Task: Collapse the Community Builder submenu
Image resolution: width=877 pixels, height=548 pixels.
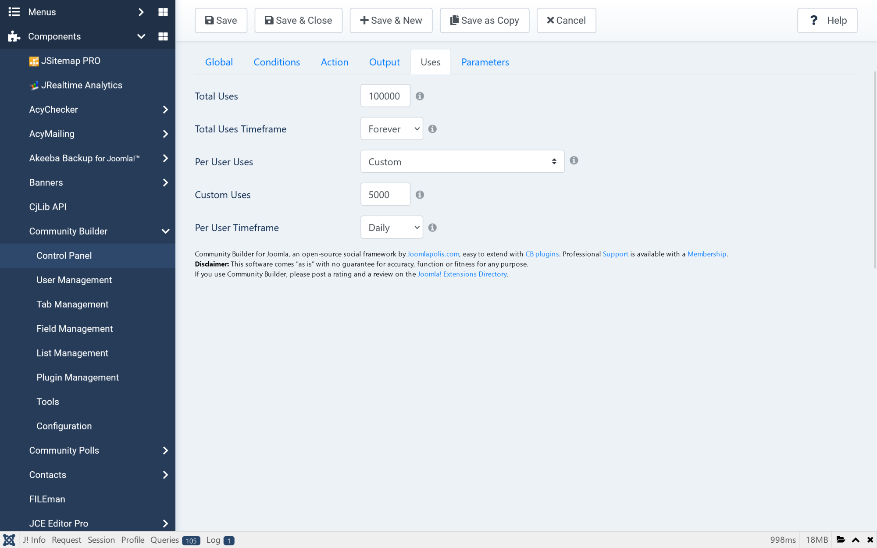Action: (165, 231)
